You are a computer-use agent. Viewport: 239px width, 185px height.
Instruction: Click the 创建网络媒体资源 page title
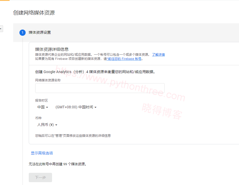coord(34,13)
